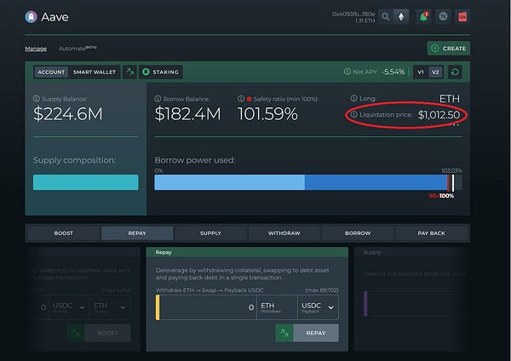Select the PAY BACK action tab
Image resolution: width=511 pixels, height=361 pixels.
click(x=431, y=233)
